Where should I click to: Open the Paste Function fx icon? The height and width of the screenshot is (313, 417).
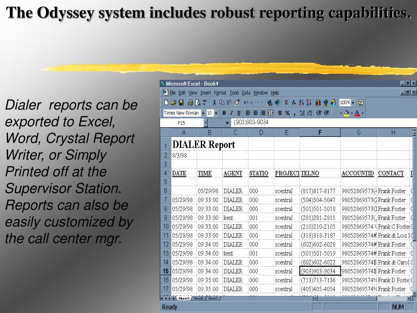point(294,102)
